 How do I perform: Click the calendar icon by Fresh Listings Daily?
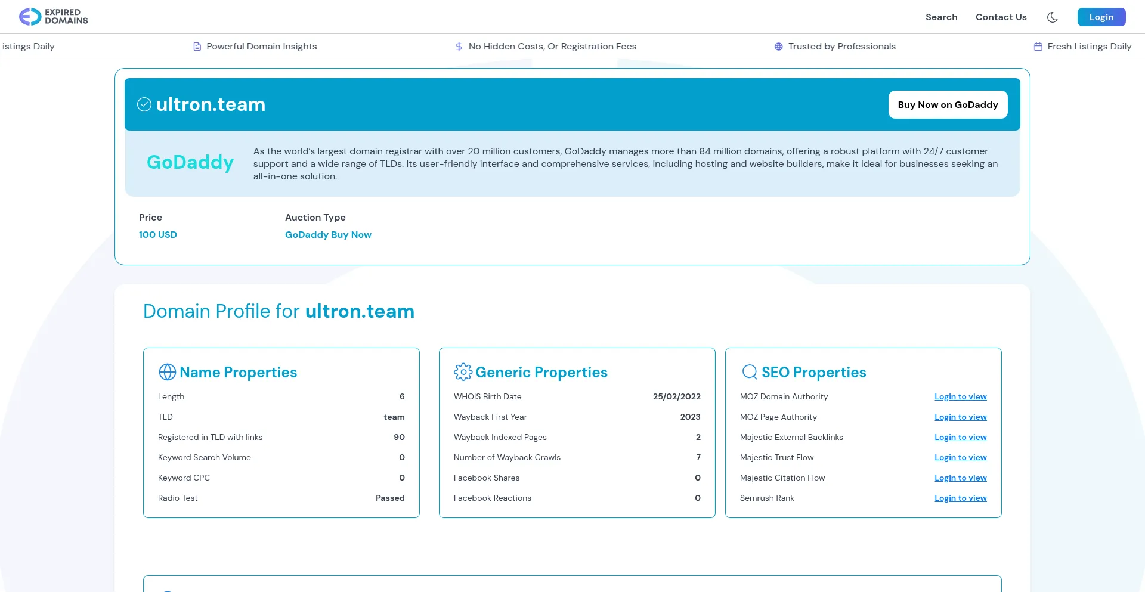(x=1038, y=47)
